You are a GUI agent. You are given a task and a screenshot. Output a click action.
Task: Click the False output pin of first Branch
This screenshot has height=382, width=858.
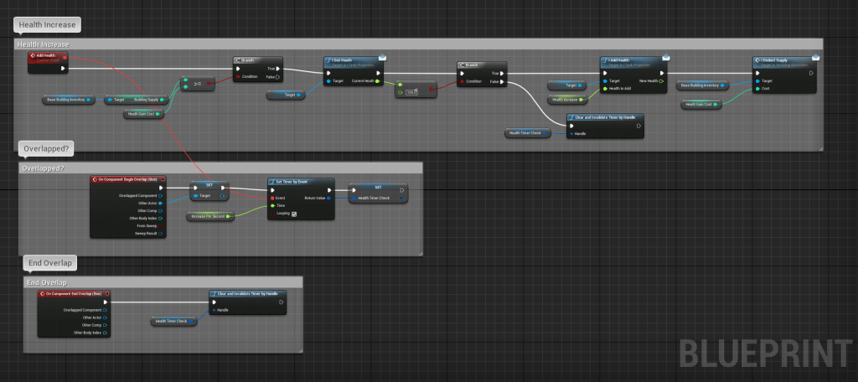(x=277, y=77)
